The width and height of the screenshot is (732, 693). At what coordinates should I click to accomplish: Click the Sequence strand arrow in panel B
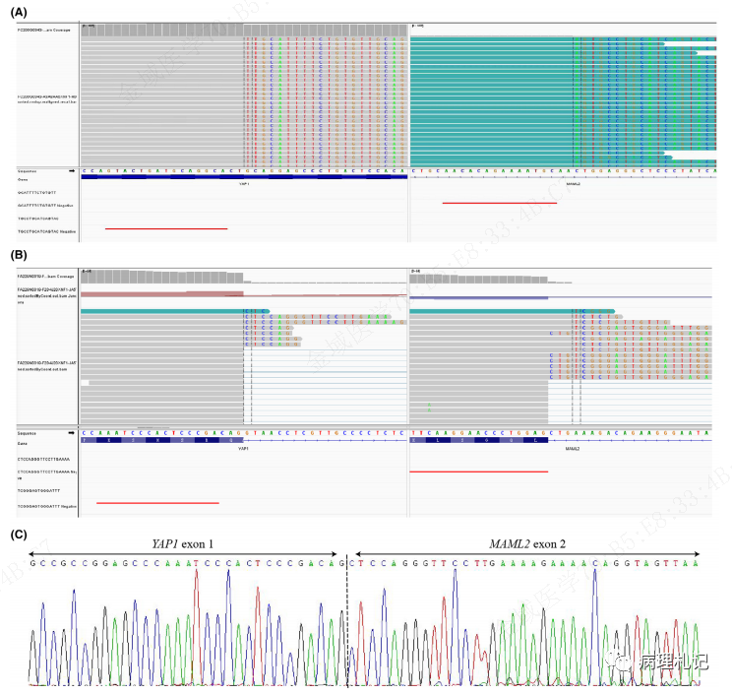(x=71, y=431)
